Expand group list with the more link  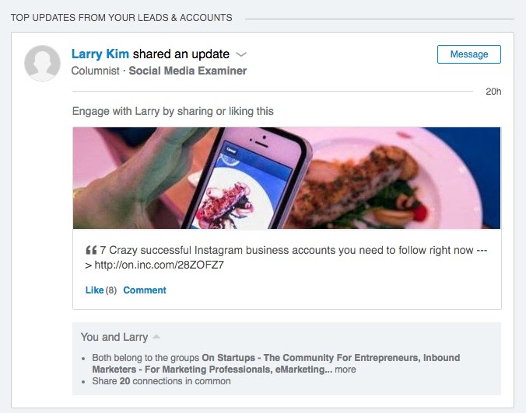pyautogui.click(x=345, y=370)
